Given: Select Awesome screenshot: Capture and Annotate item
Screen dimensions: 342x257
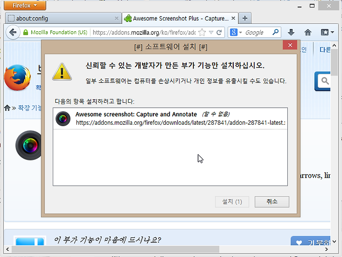Looking at the screenshot, I should (x=170, y=119).
